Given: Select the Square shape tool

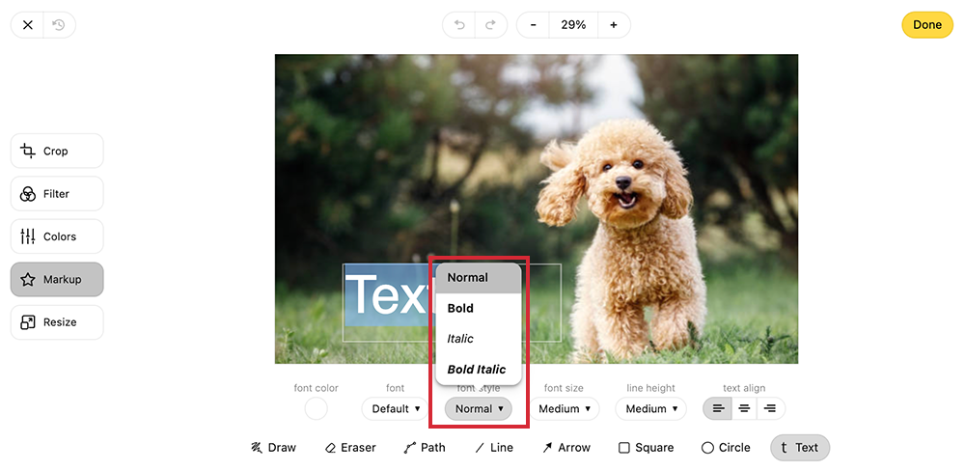Looking at the screenshot, I should (646, 448).
